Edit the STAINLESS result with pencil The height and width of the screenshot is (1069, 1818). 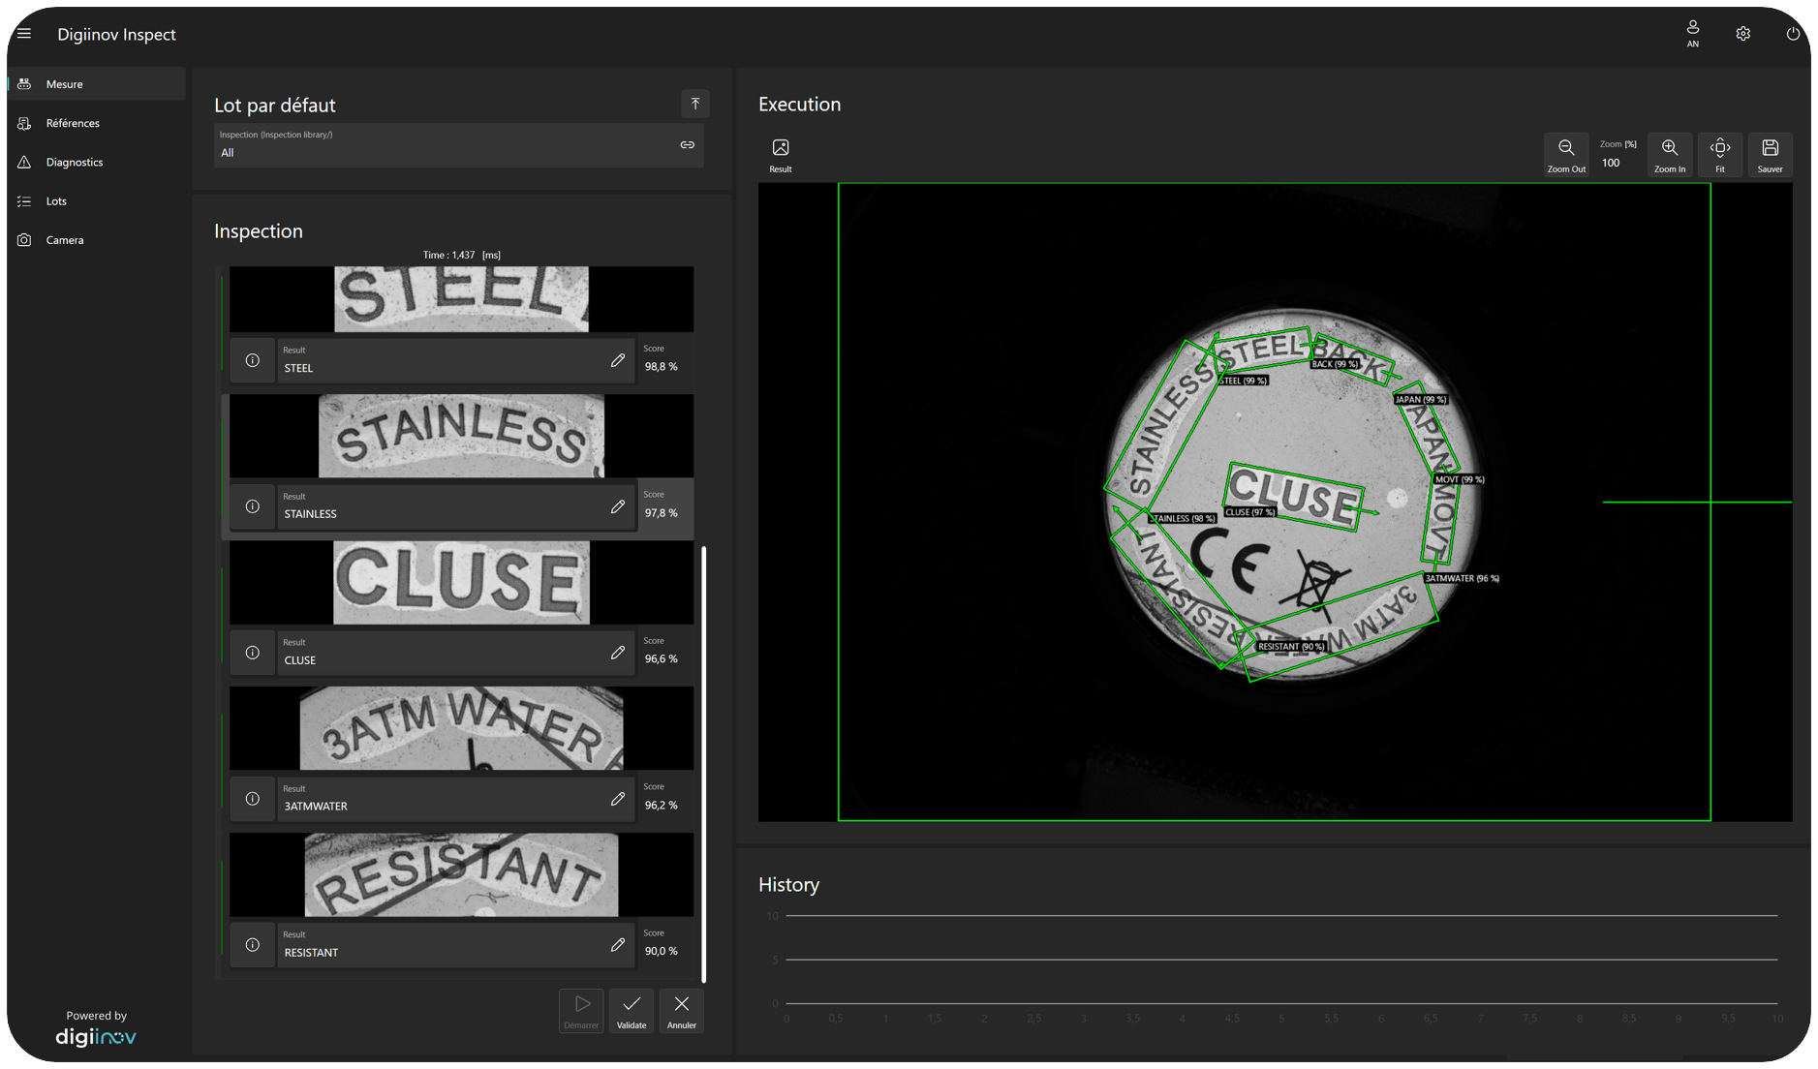point(617,506)
